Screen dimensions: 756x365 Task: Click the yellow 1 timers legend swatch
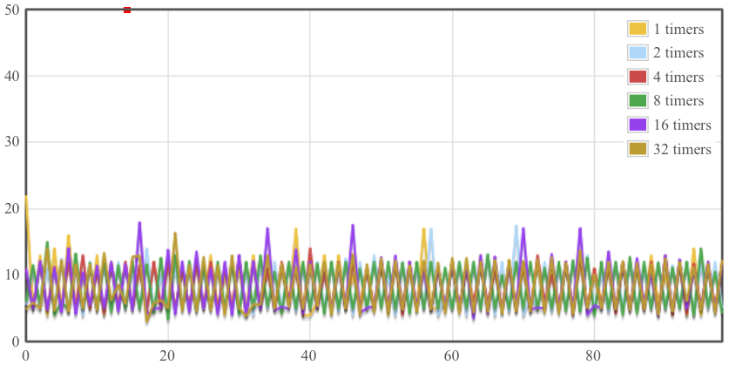tap(638, 29)
